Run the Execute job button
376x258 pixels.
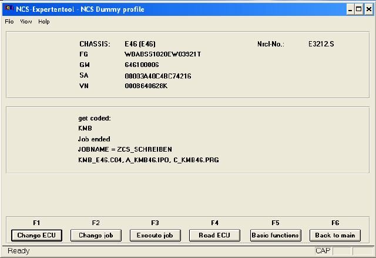[x=155, y=235]
